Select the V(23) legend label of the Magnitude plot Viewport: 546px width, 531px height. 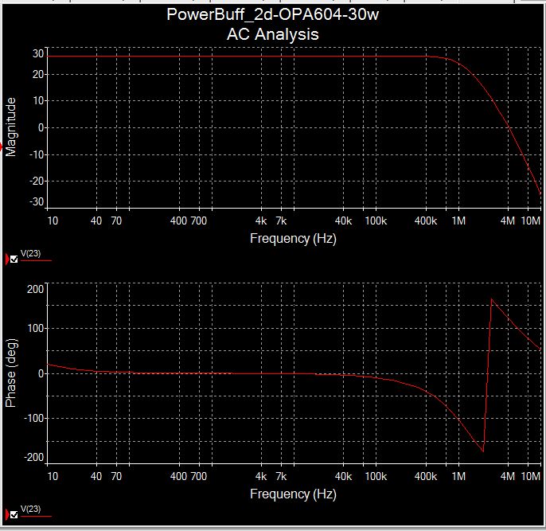point(30,253)
